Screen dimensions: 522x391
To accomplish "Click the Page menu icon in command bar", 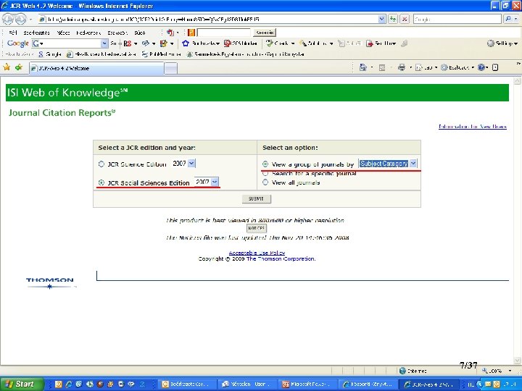I will [419, 67].
